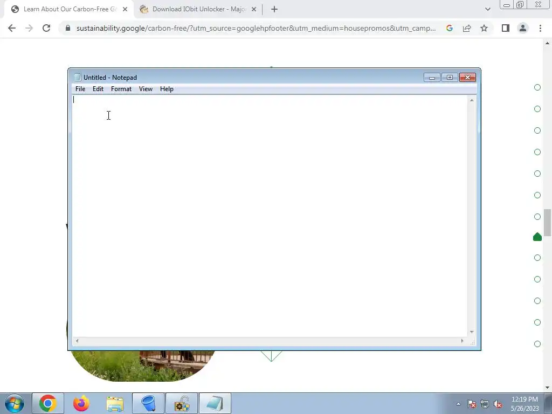Minimize the Chrome window
Screen dimensions: 552x414
tap(507, 5)
